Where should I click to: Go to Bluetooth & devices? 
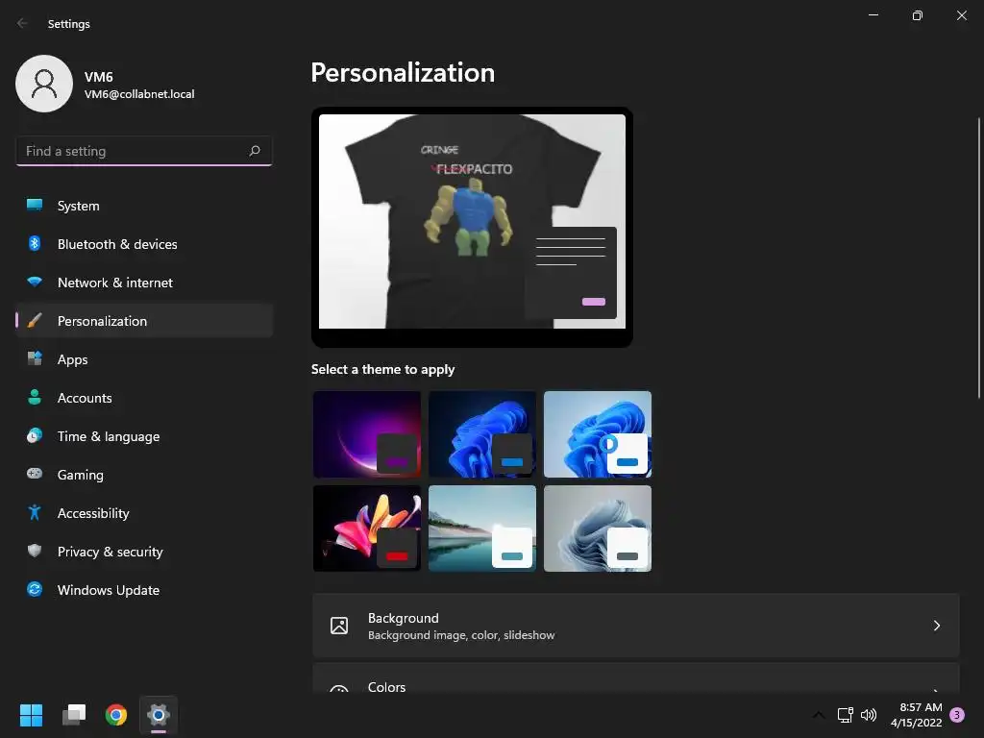coord(144,244)
